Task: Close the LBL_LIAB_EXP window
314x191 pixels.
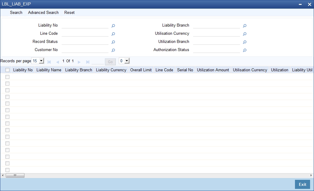Action: coord(309,4)
